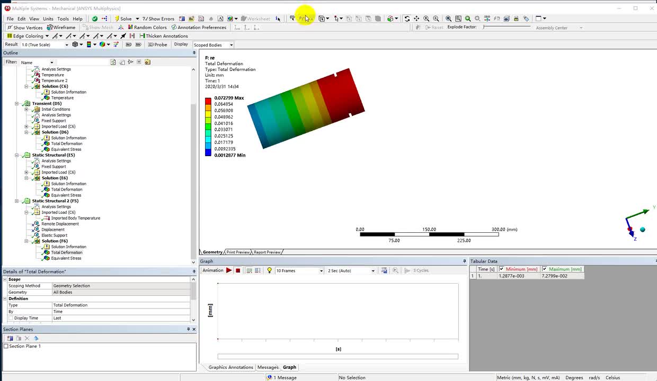Open Annotation Preferences

click(199, 28)
